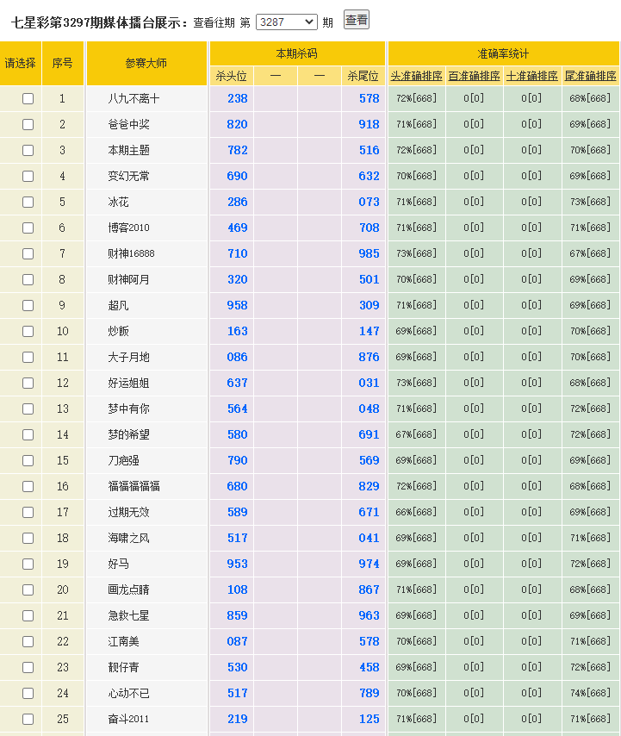The height and width of the screenshot is (736, 621).
Task: Sort by 头准确排序 column header
Action: 416,76
